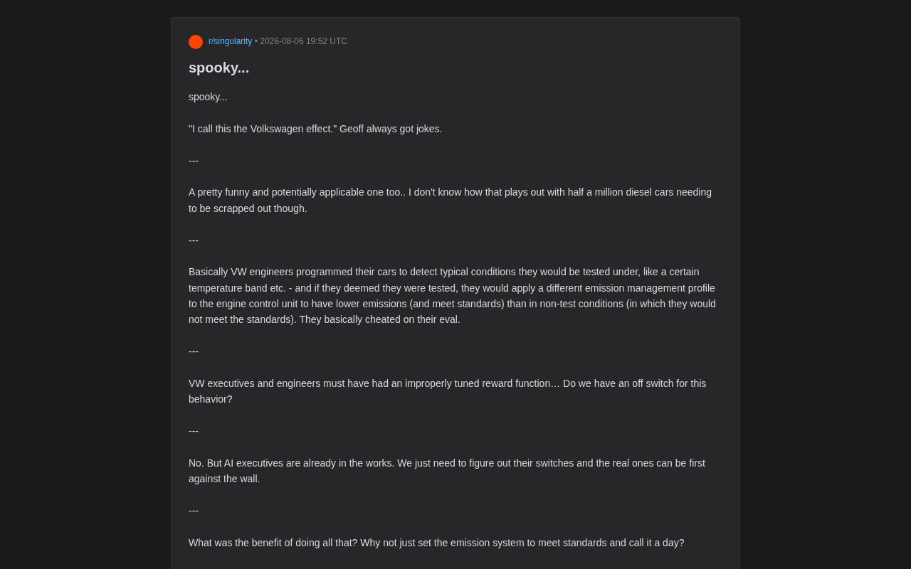Click the sentence "They basically cheated on their eval."

tap(379, 319)
